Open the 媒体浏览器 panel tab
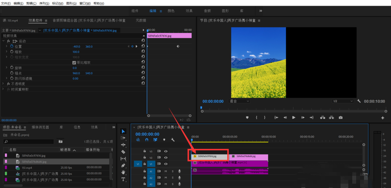 point(40,127)
